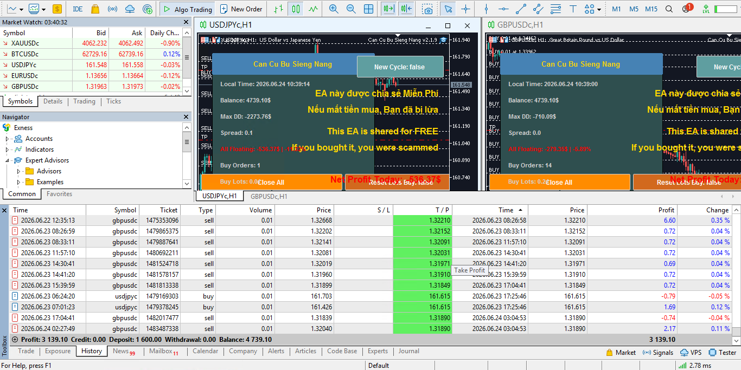The width and height of the screenshot is (741, 370).
Task: Toggle New Cycle false on USDJPYc chart
Action: [400, 67]
